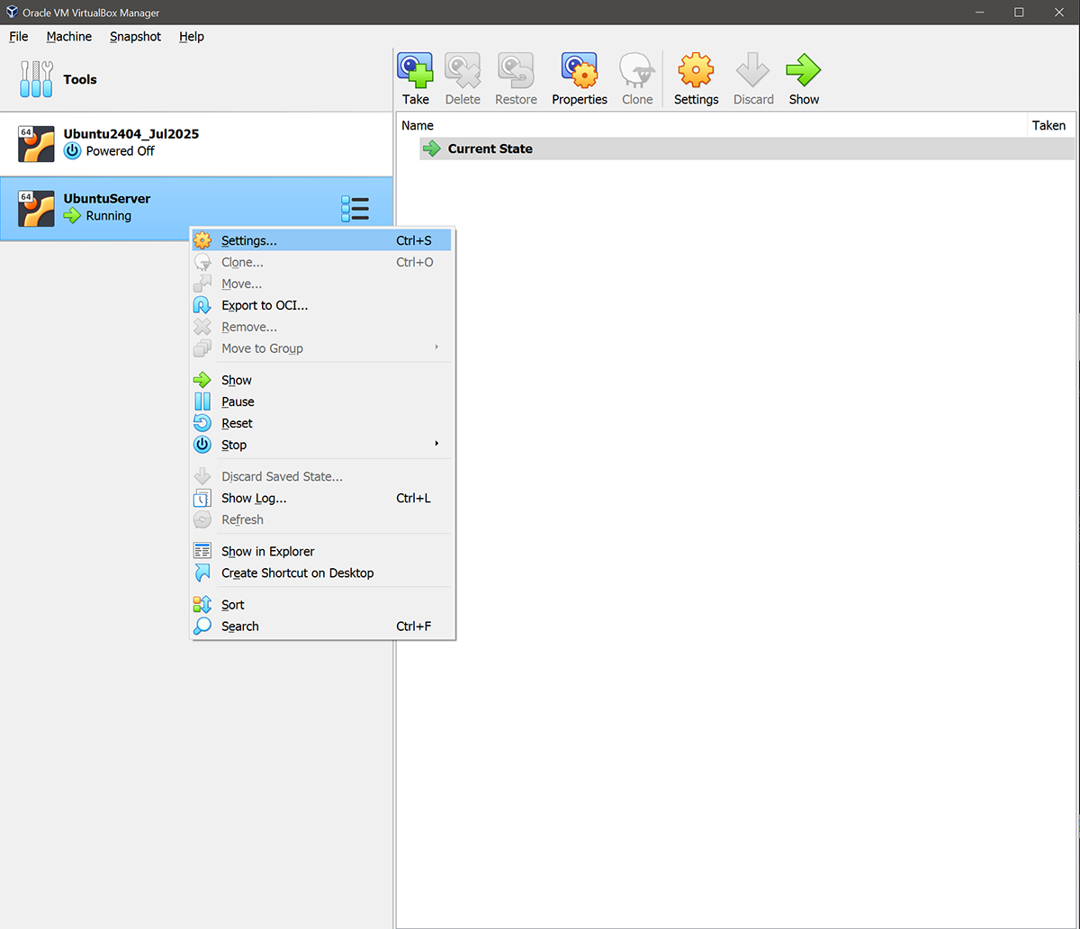Choose Clone... from the context menu
Screen dimensions: 1080x929
tap(321, 262)
